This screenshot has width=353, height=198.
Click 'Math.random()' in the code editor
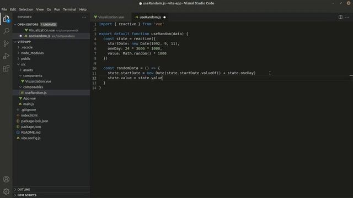point(137,53)
